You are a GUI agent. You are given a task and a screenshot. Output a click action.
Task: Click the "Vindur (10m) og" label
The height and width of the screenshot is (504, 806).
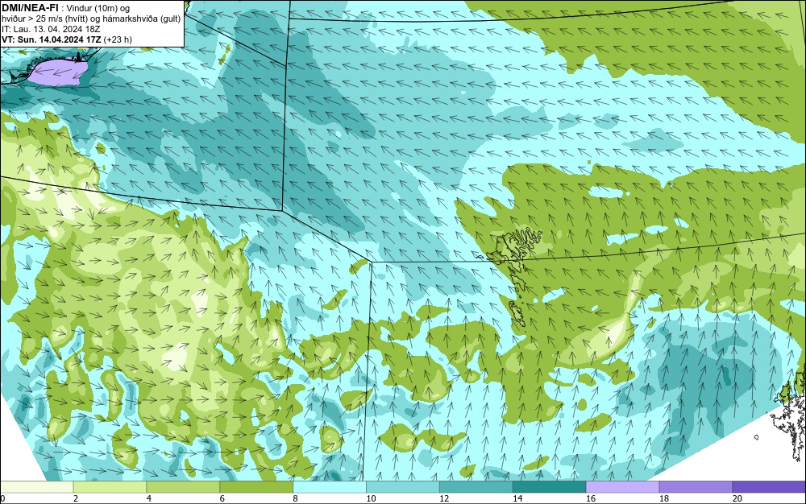[99, 8]
